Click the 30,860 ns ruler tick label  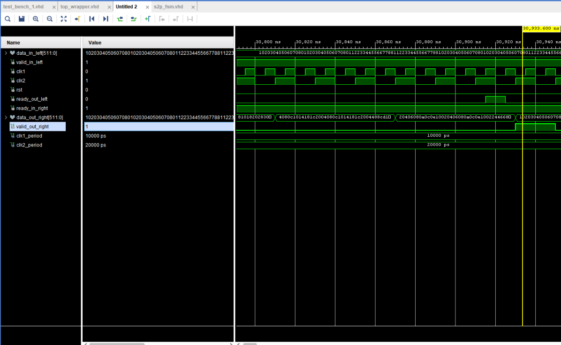point(388,42)
